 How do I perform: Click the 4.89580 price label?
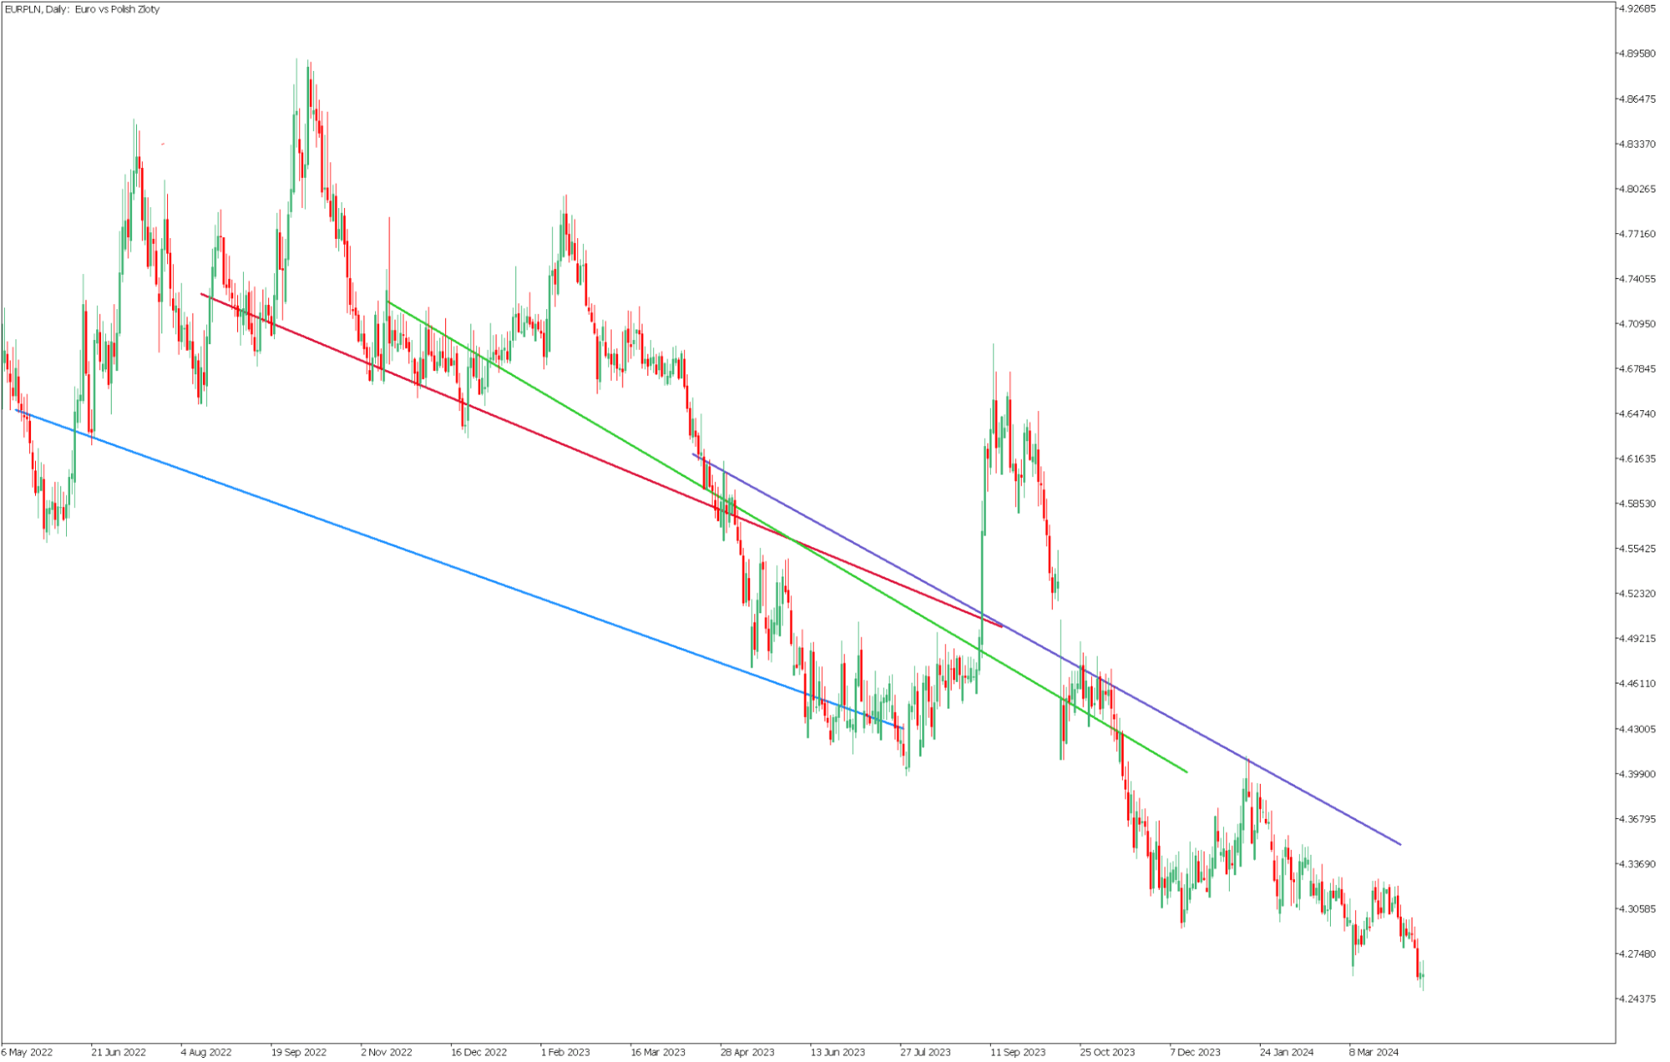pos(1637,53)
